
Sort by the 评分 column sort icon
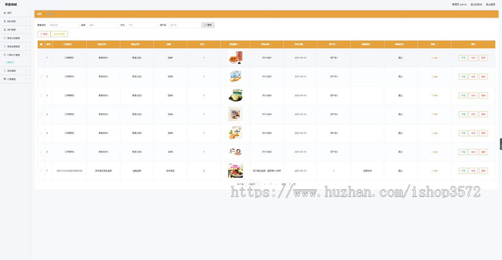click(x=206, y=45)
